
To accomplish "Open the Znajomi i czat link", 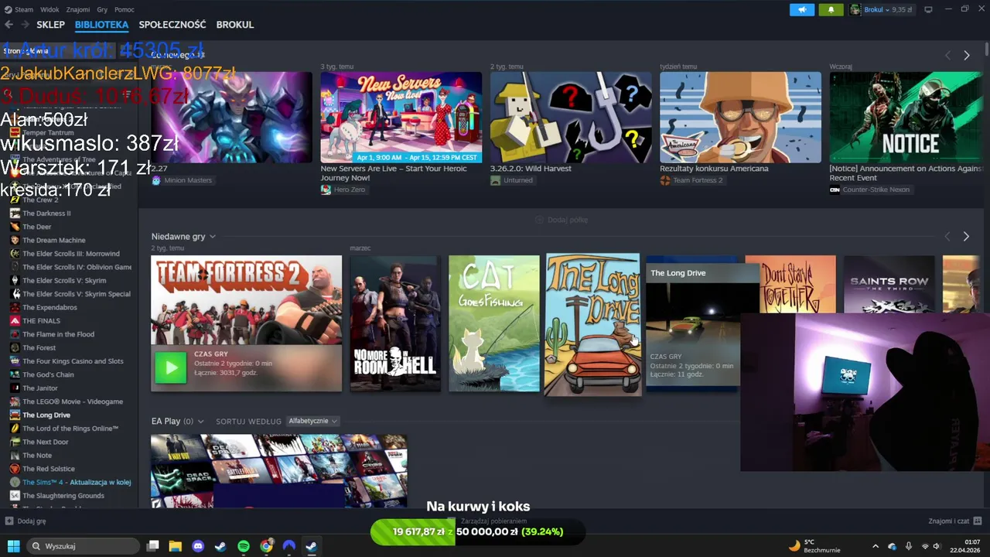I will 955,521.
